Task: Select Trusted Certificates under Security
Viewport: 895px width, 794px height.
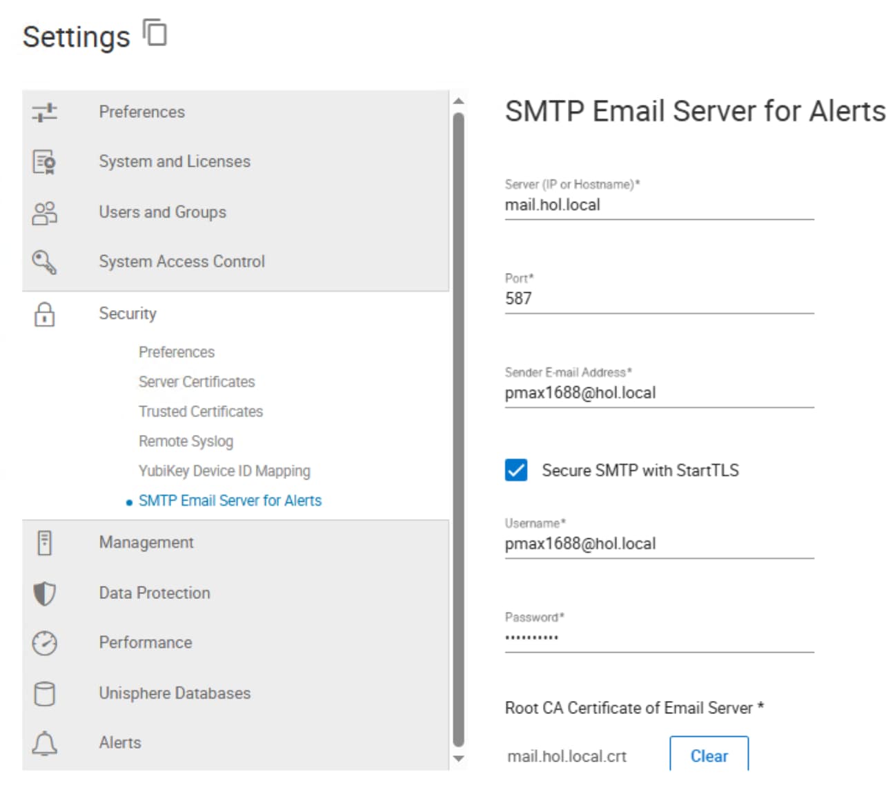Action: pos(201,411)
